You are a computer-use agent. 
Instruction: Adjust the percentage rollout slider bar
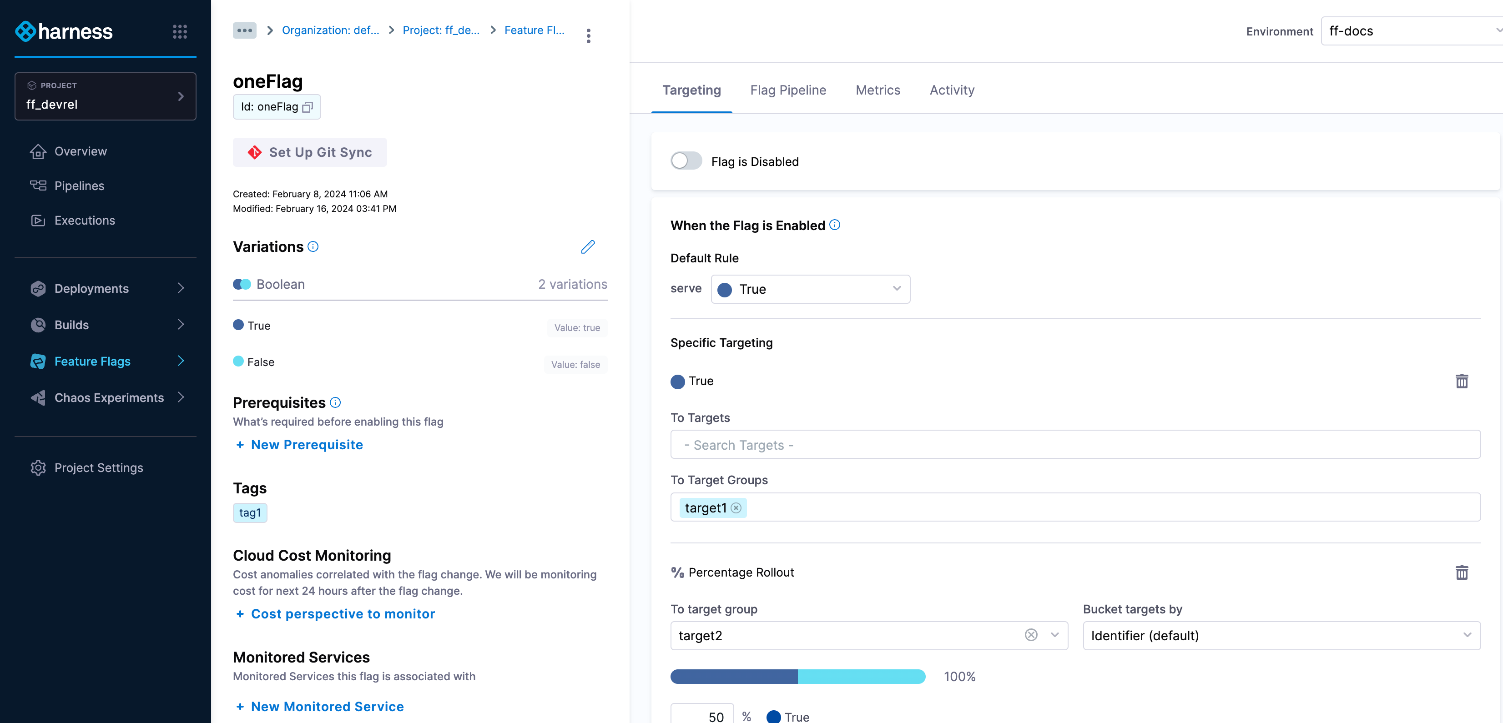point(797,676)
